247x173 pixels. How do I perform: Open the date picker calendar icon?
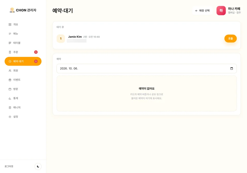[232, 68]
